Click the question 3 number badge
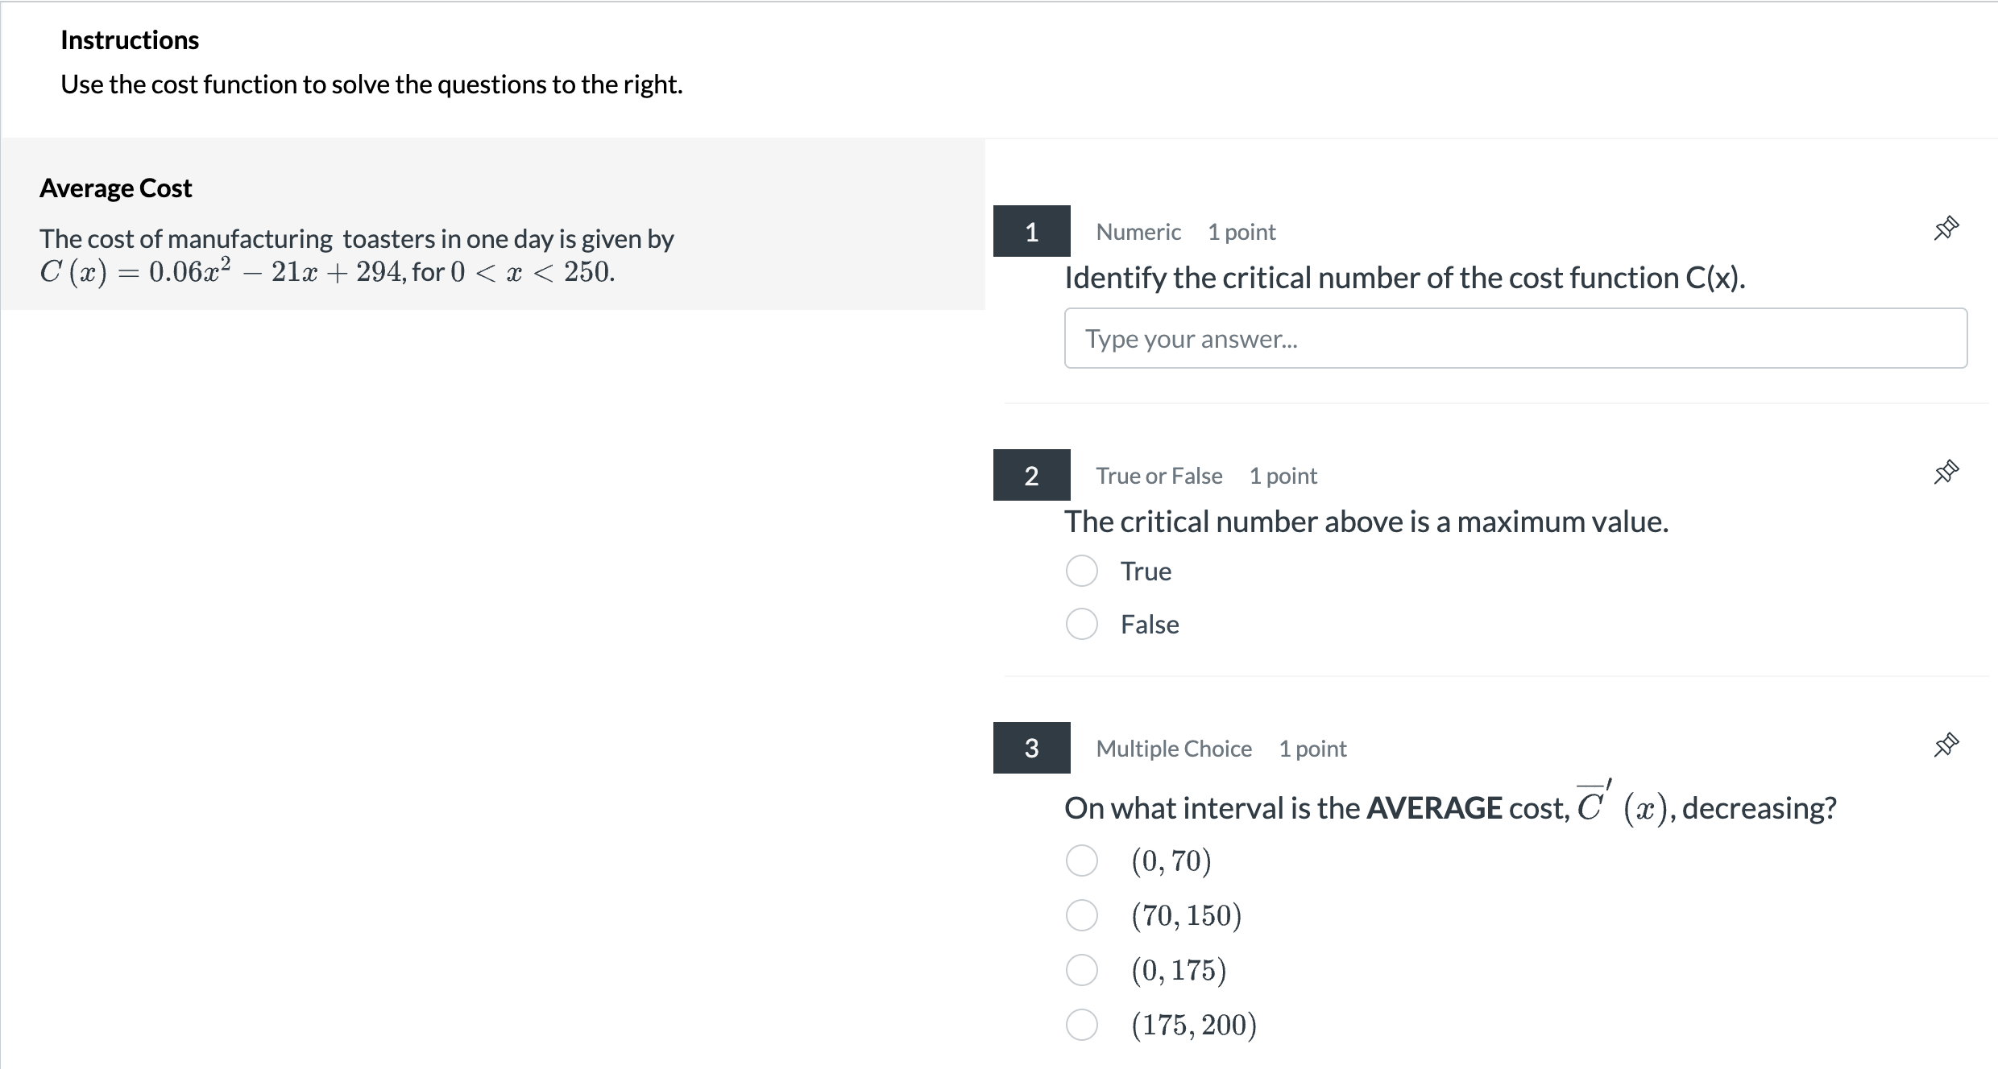1998x1069 pixels. click(x=1031, y=746)
